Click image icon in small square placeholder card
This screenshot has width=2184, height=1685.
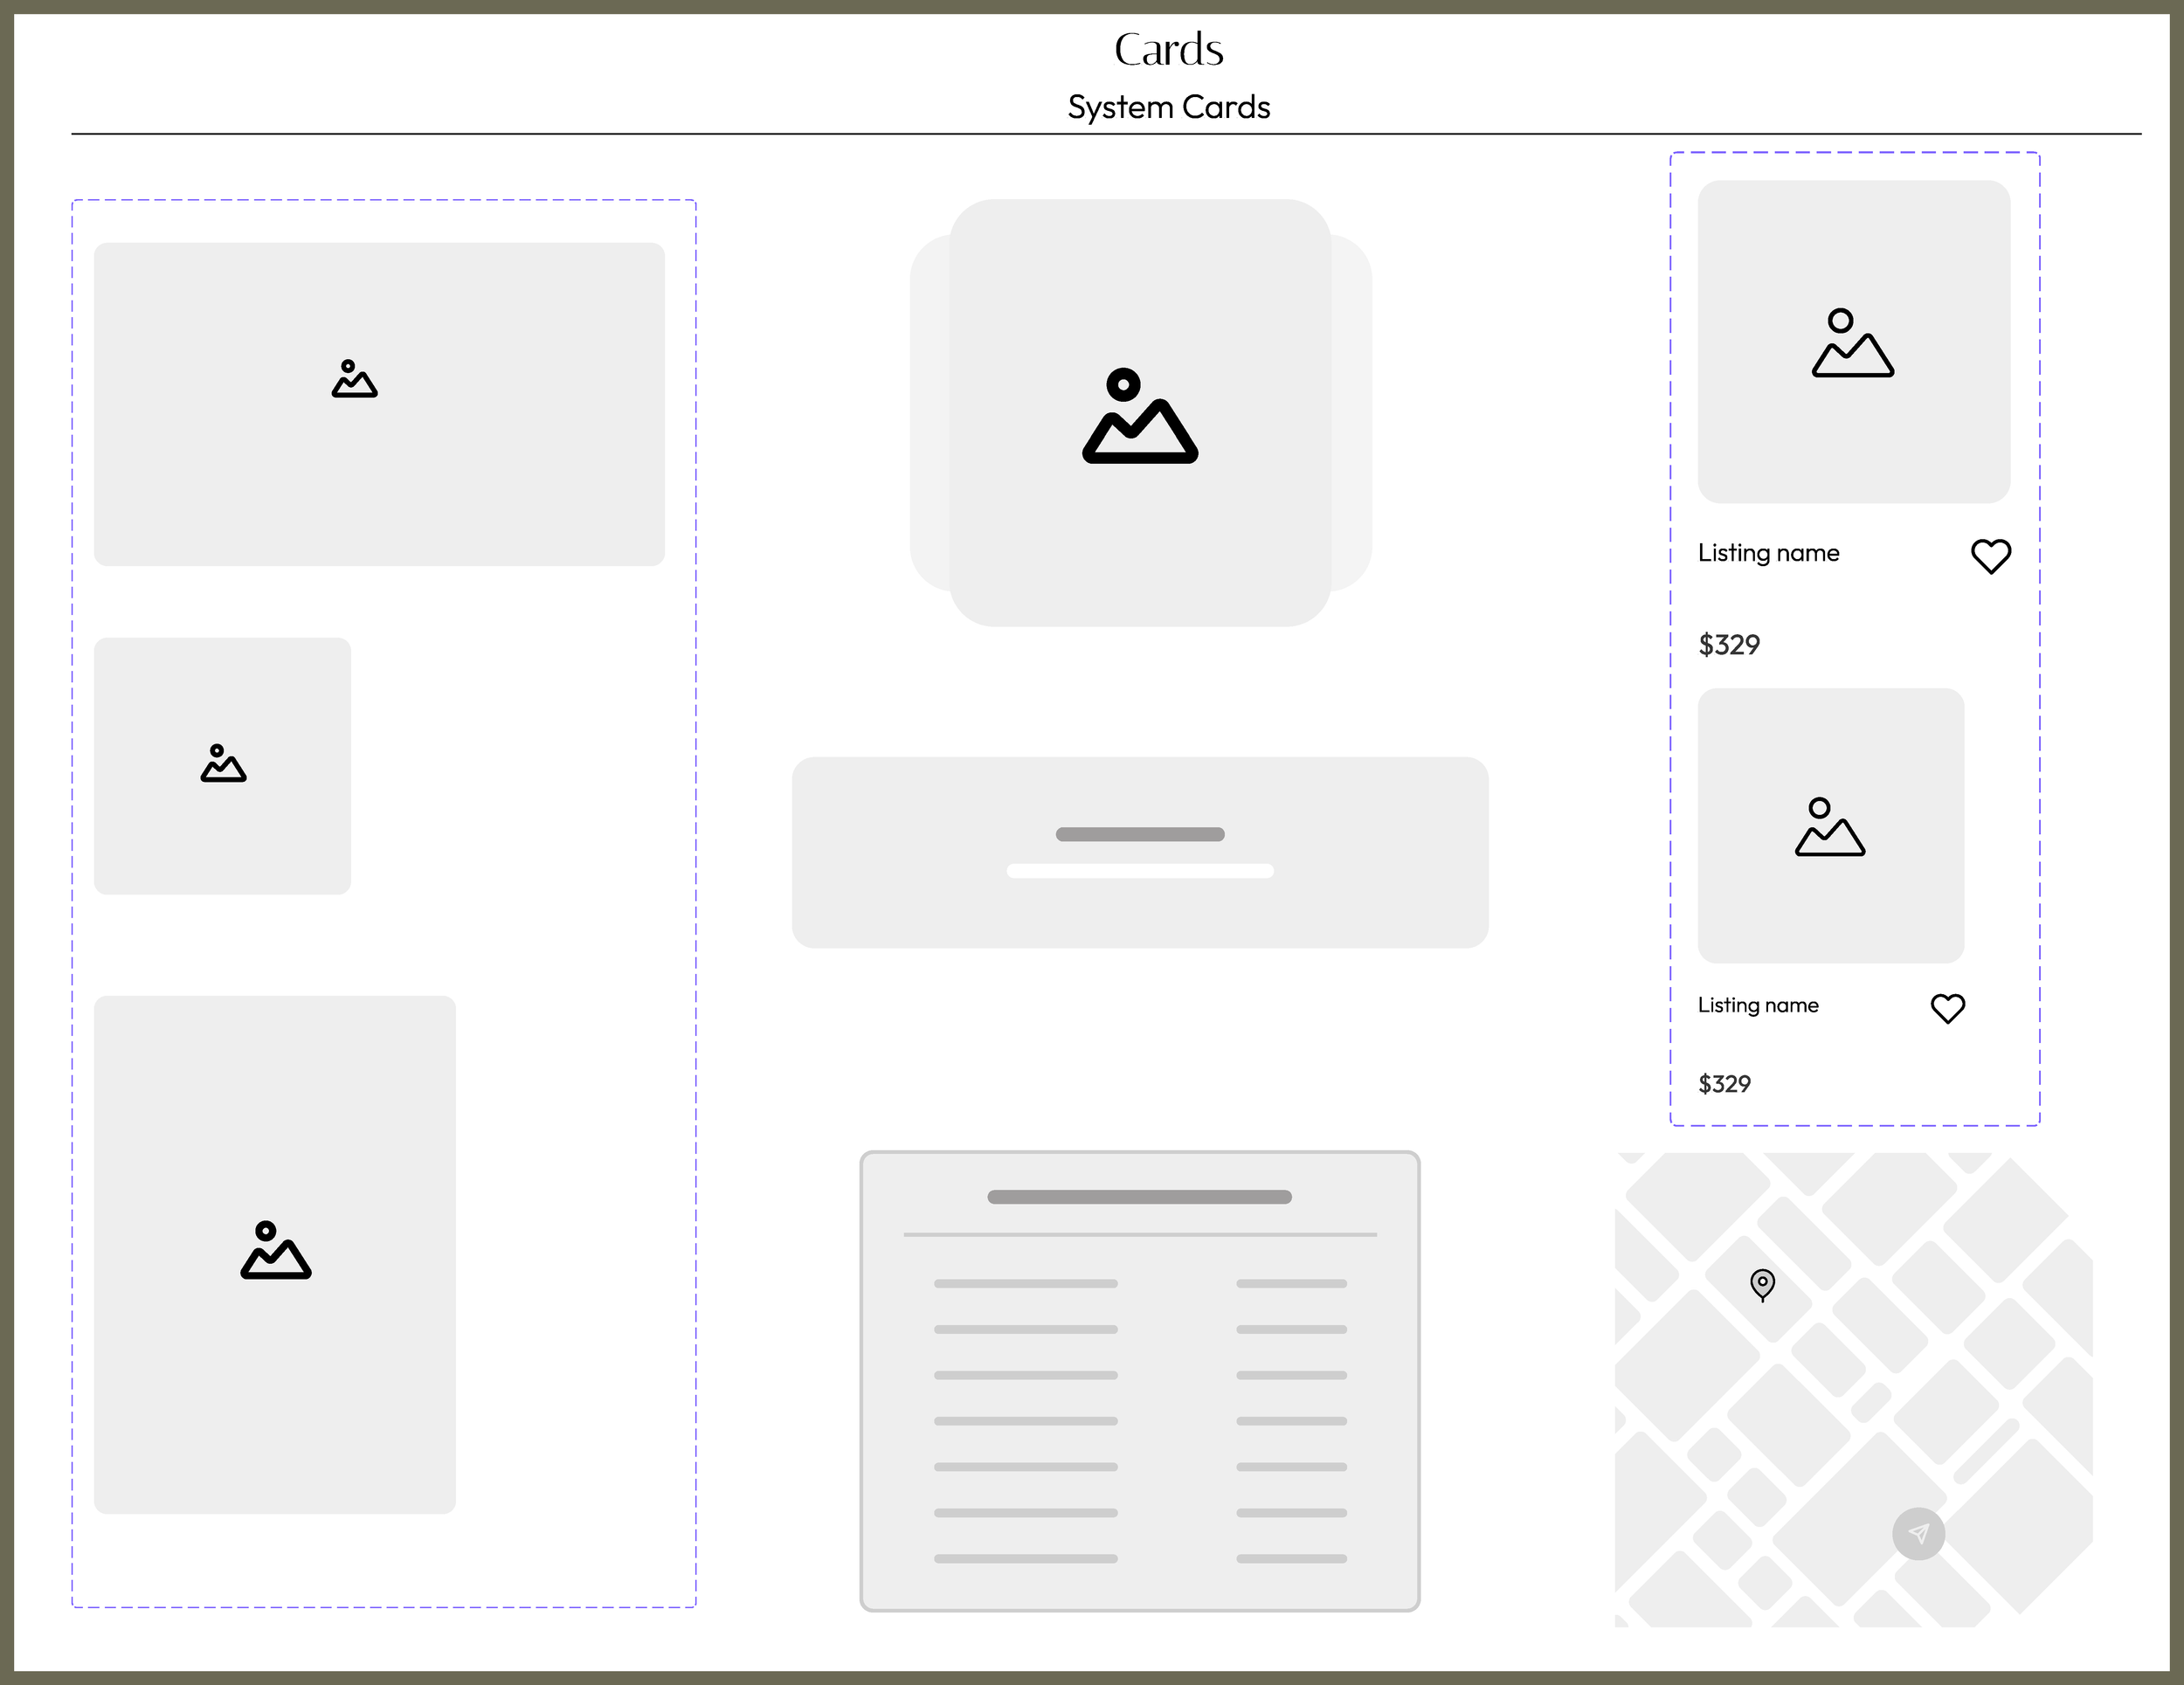pos(223,764)
